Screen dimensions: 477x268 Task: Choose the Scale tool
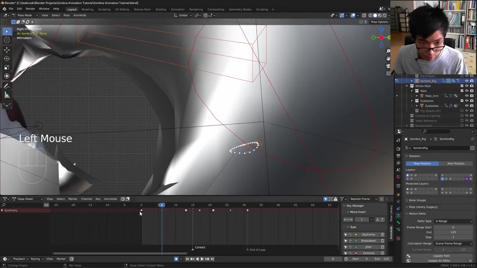pyautogui.click(x=7, y=67)
